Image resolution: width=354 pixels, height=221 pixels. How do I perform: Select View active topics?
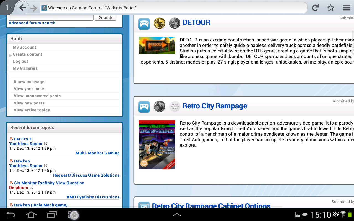[x=32, y=110]
